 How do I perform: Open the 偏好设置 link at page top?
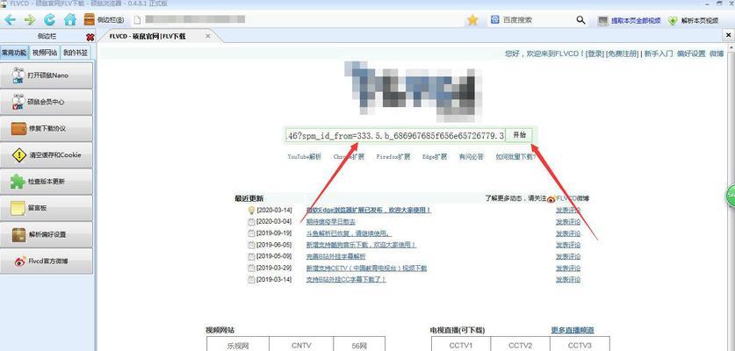tap(691, 54)
